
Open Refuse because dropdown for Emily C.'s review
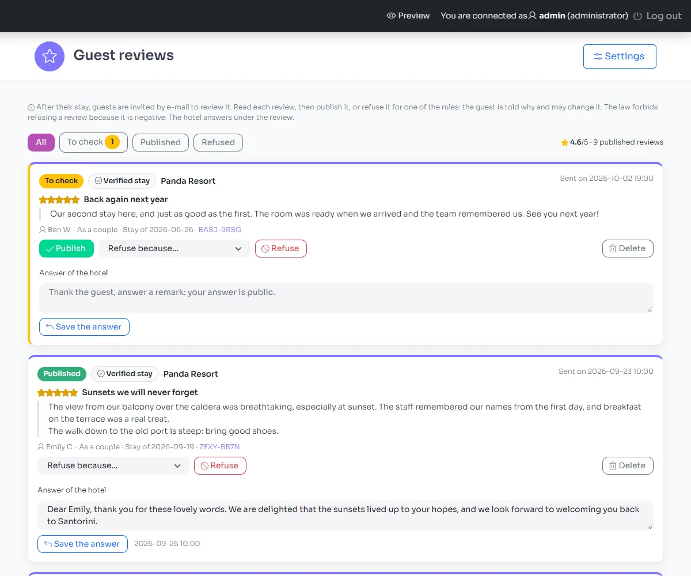click(113, 465)
